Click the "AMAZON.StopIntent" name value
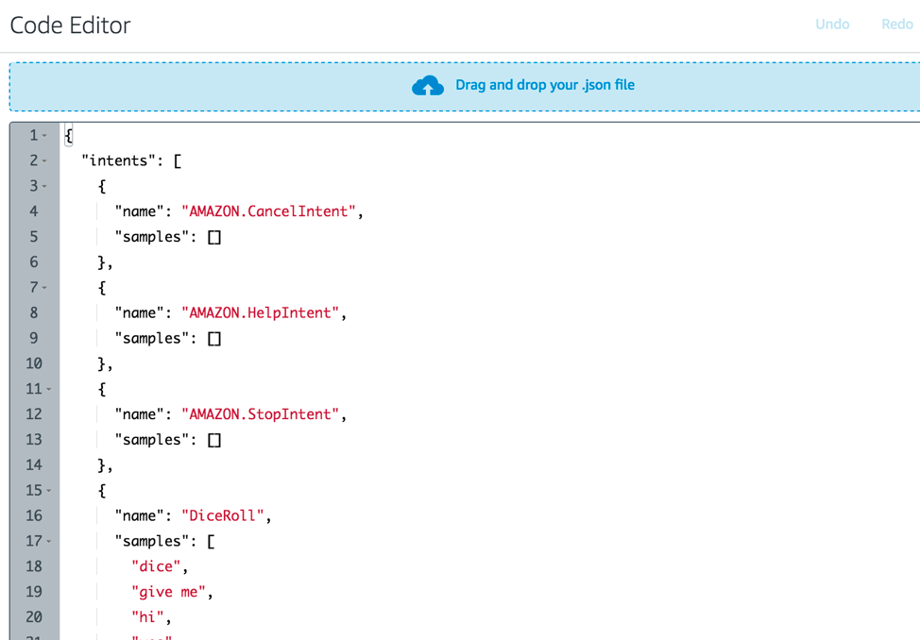920x640 pixels. (x=262, y=414)
